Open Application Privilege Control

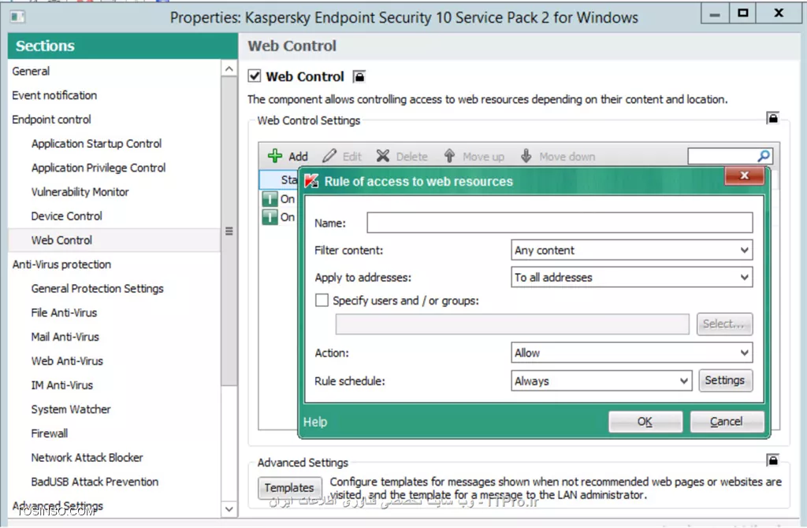[x=99, y=168]
